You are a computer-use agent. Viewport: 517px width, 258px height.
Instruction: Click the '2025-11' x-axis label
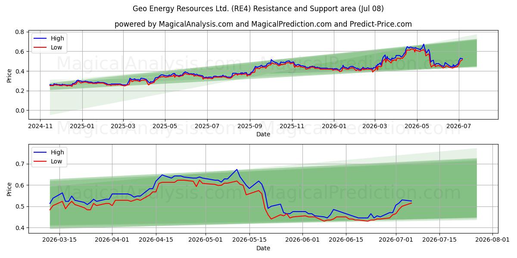pyautogui.click(x=292, y=126)
